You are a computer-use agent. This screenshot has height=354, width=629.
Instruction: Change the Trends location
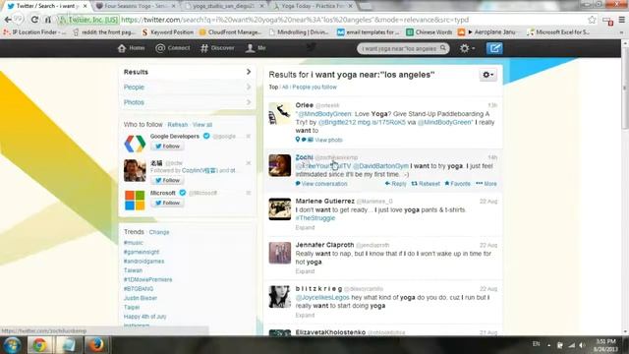point(159,232)
